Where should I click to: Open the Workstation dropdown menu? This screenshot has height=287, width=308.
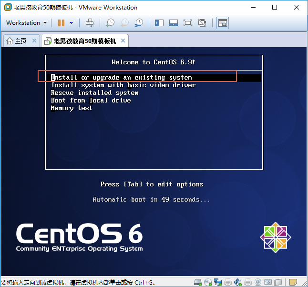[x=26, y=23]
